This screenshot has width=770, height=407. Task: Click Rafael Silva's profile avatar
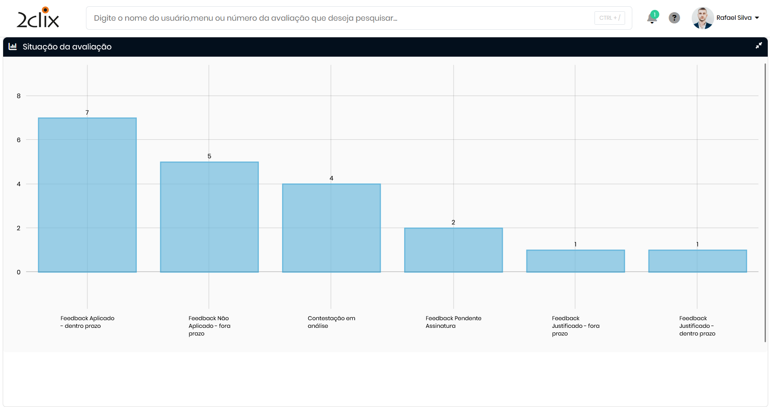coord(702,18)
